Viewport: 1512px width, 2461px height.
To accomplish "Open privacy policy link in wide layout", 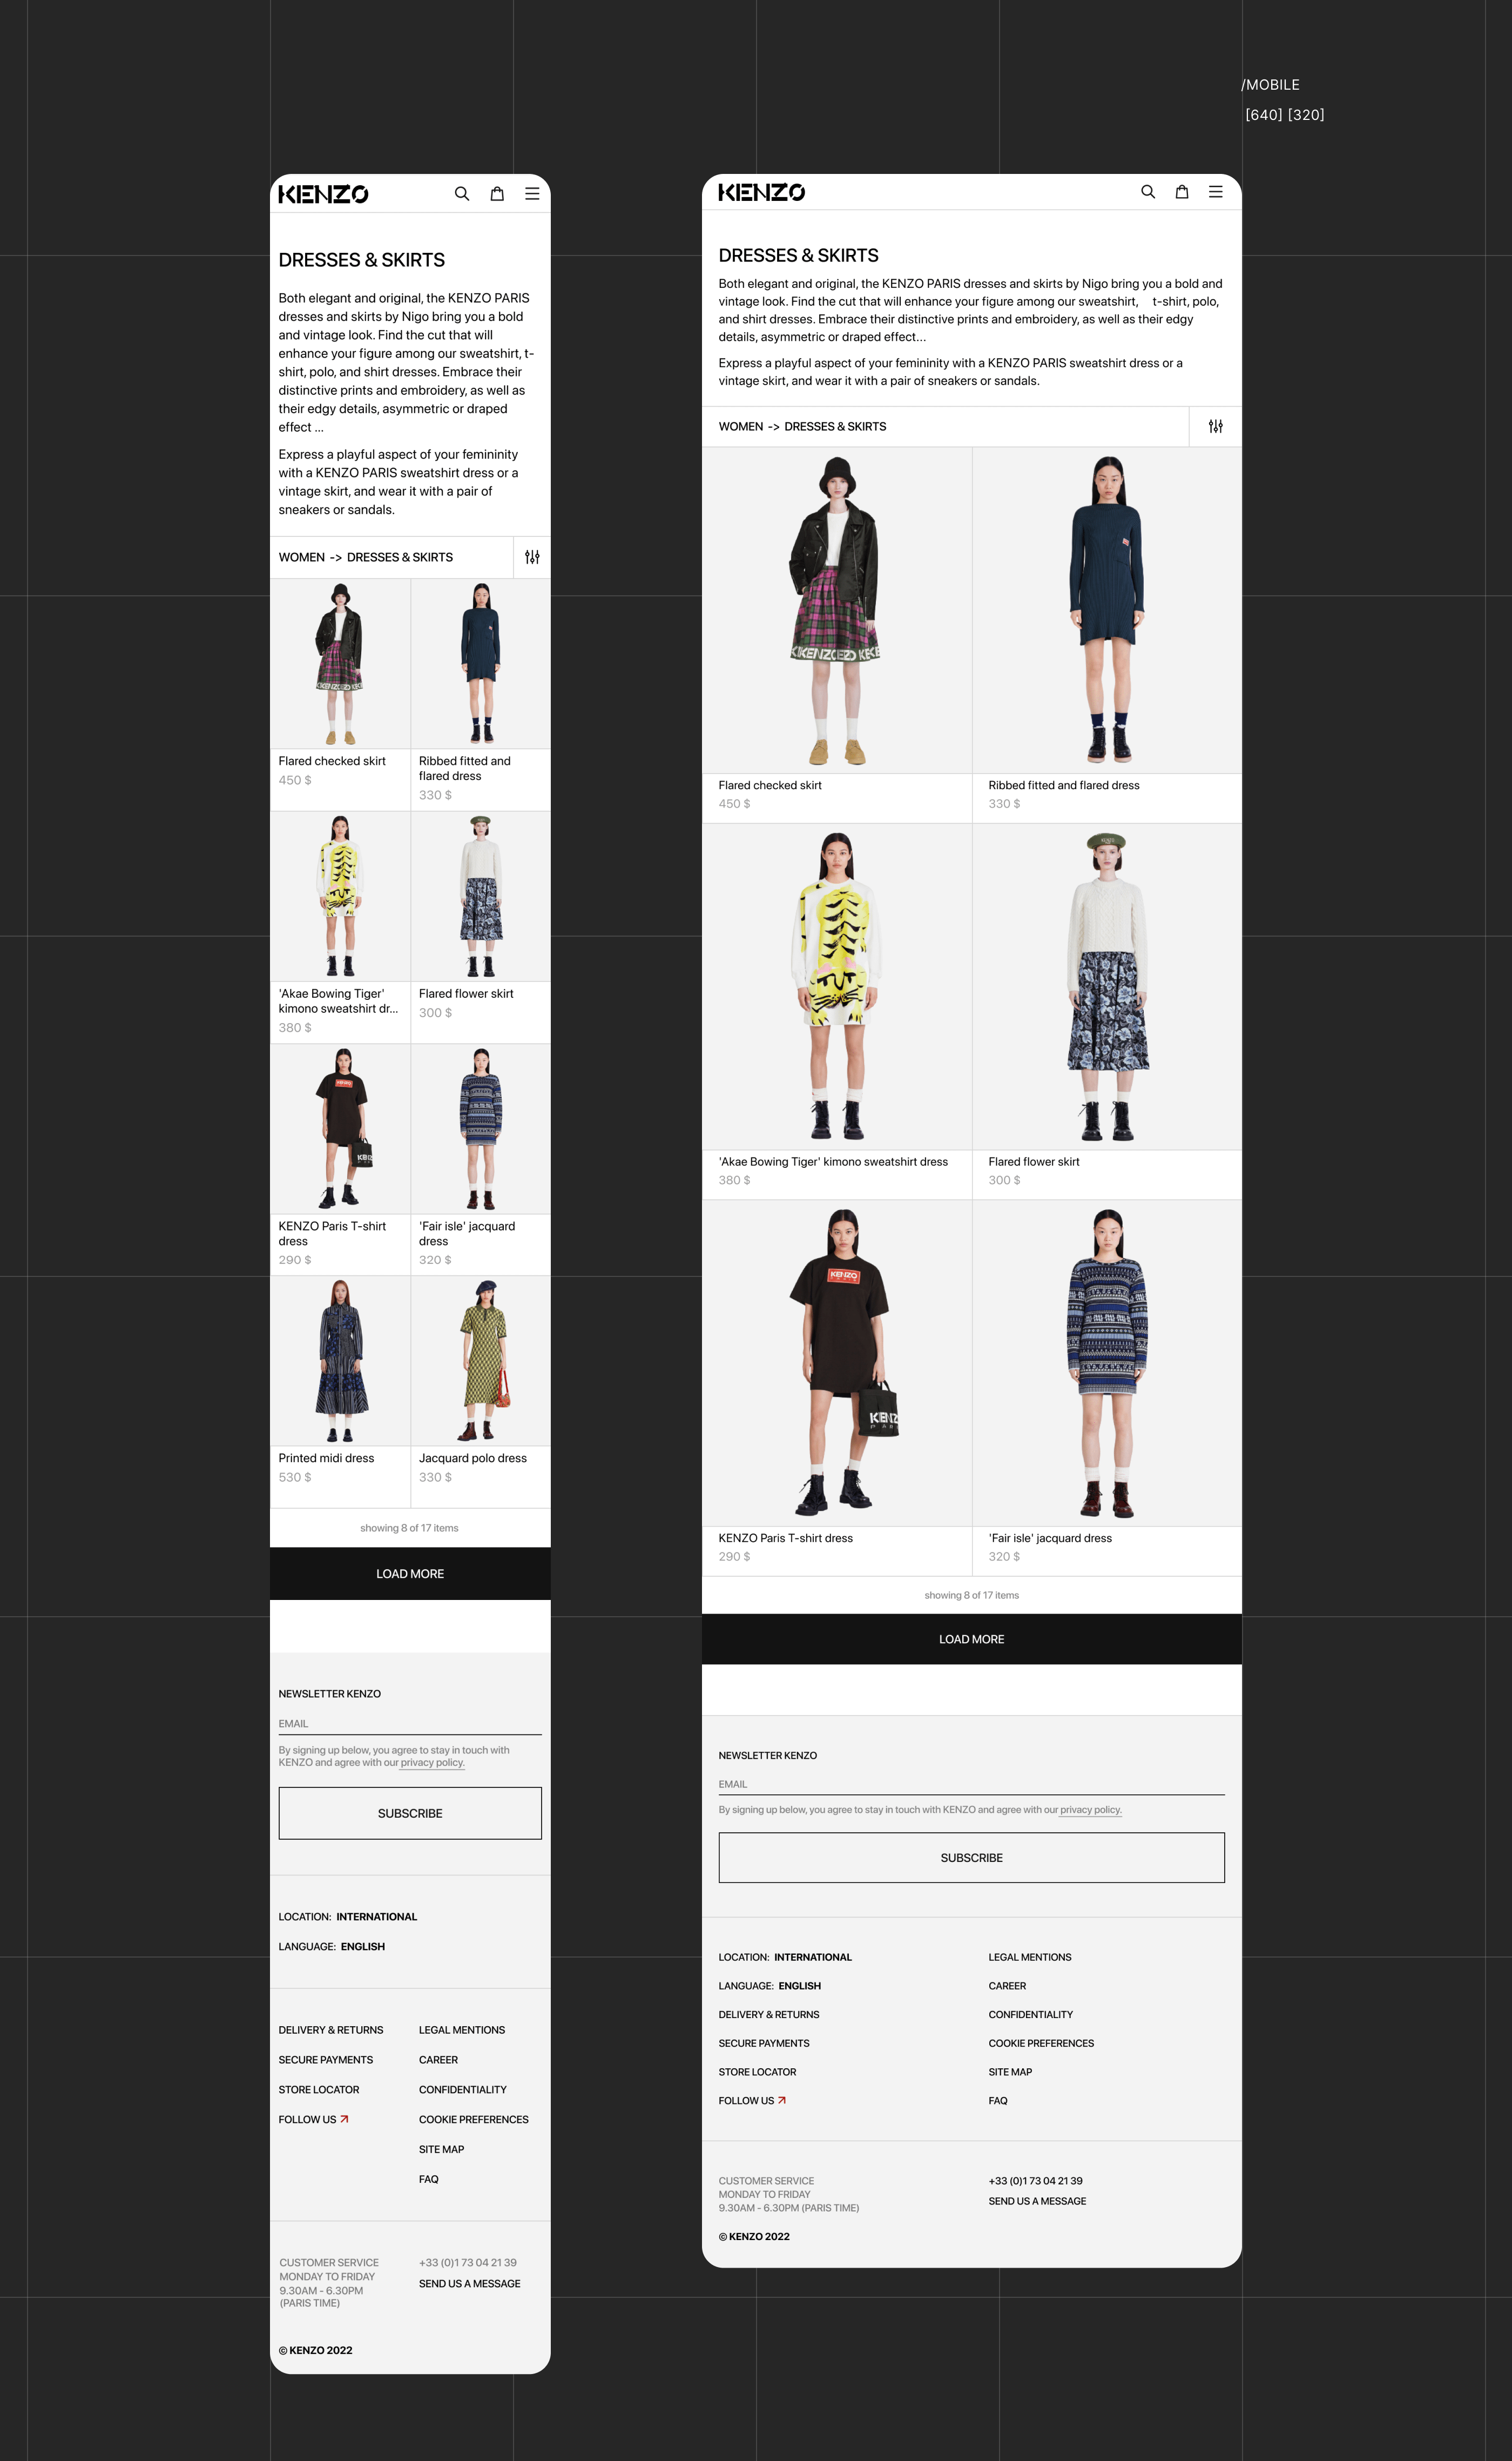I will pyautogui.click(x=1090, y=1810).
